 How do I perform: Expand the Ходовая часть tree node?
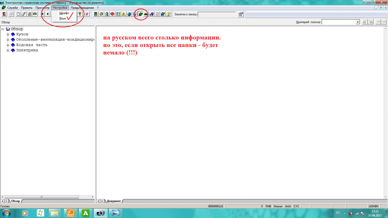pyautogui.click(x=8, y=45)
